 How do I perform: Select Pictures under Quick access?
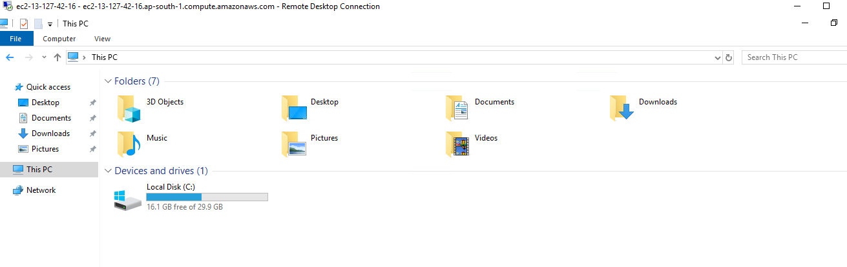(x=45, y=149)
